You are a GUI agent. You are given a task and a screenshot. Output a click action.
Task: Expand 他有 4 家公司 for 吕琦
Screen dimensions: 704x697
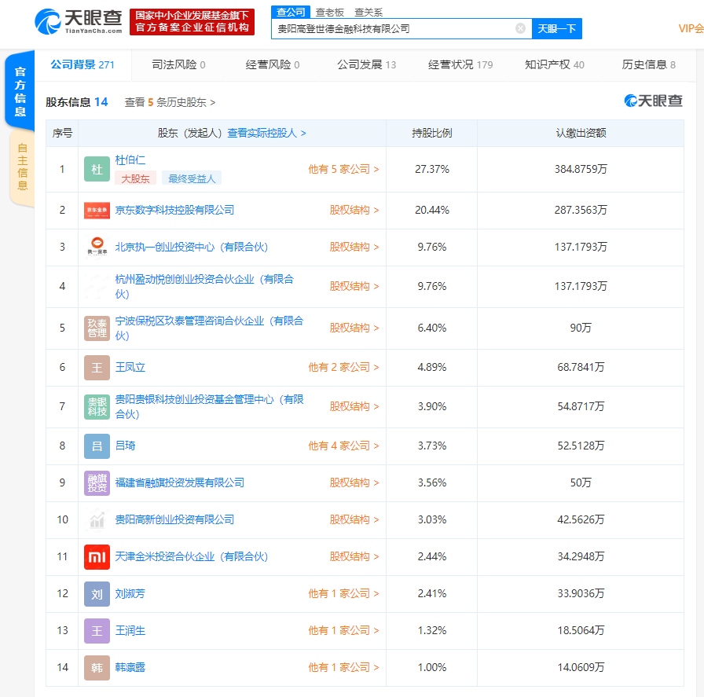343,446
